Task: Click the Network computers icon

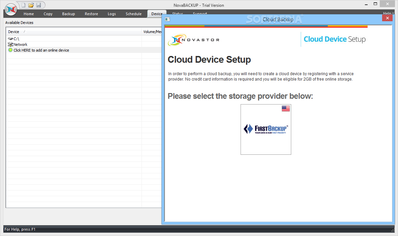Action: pos(10,44)
